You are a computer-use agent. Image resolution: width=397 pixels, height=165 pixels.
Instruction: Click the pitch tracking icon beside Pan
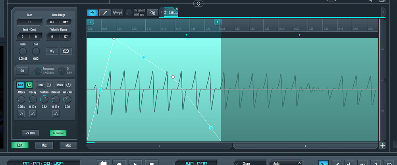coord(51,51)
